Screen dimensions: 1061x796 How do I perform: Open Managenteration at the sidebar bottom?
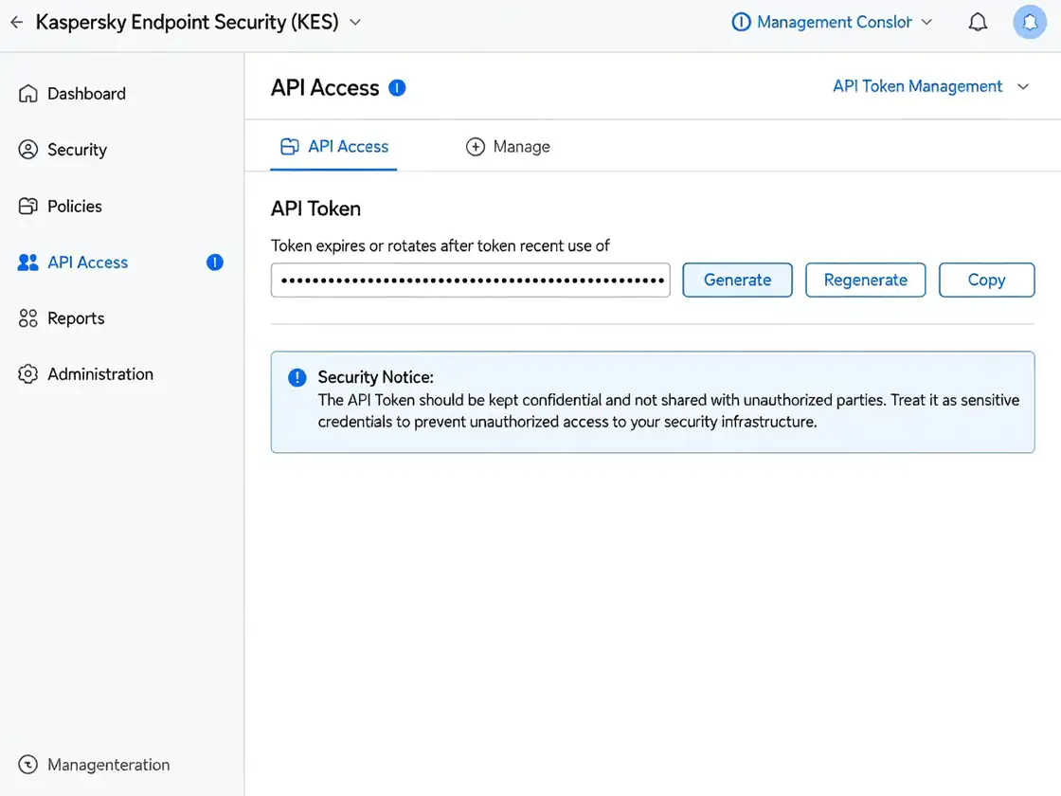[x=108, y=764]
